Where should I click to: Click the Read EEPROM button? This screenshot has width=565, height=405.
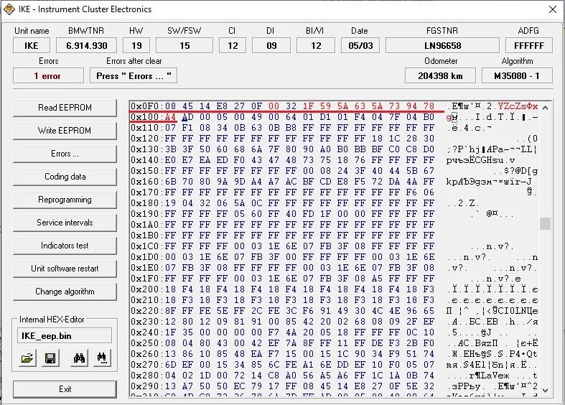point(65,108)
